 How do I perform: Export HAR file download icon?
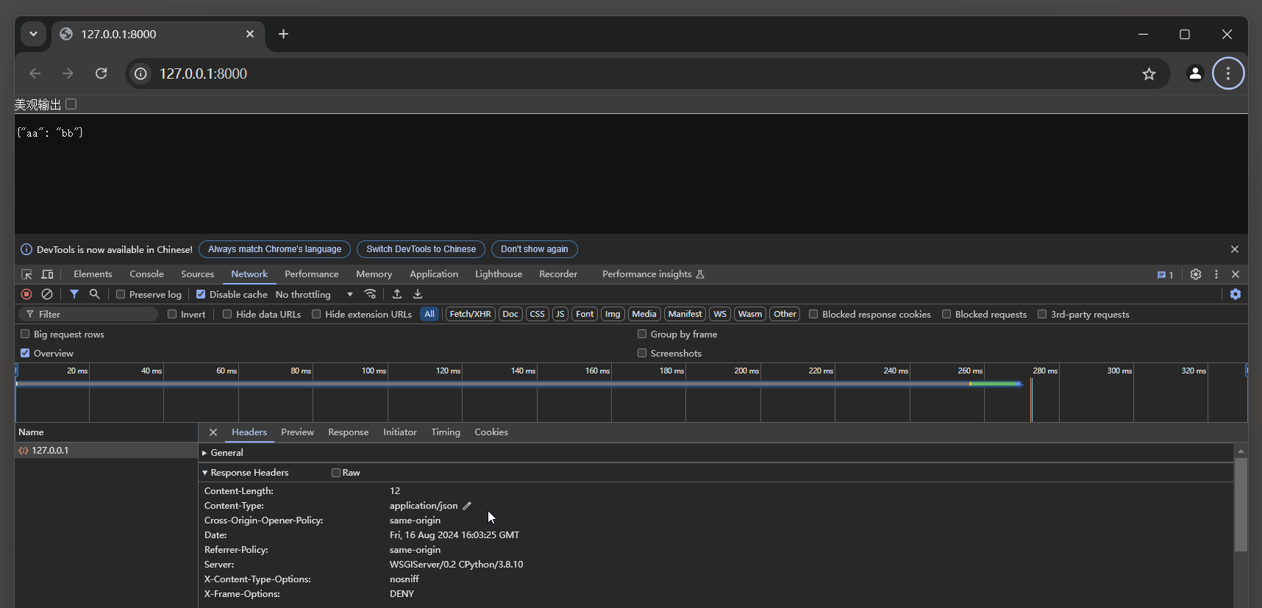[x=418, y=294]
